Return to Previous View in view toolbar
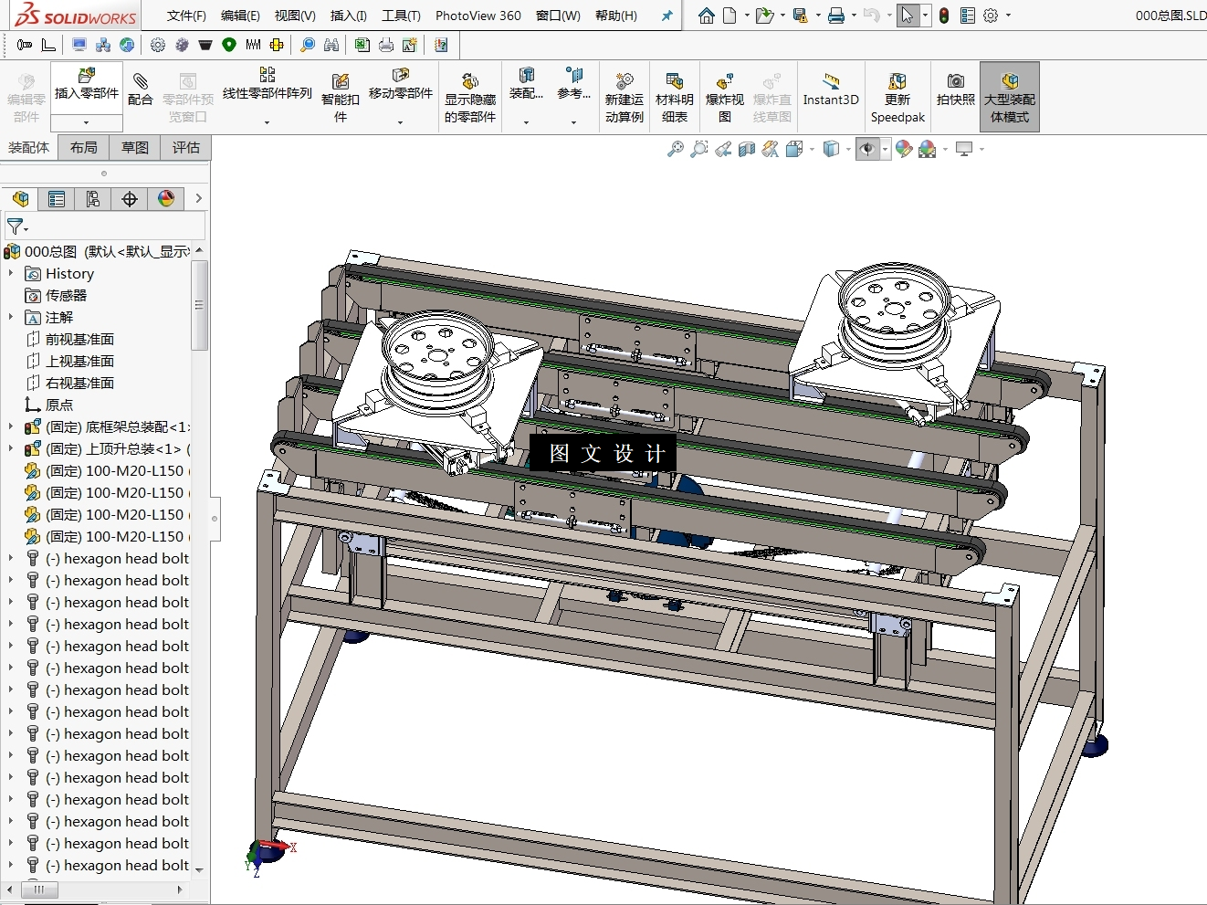Viewport: 1207px width, 905px height. tap(723, 149)
